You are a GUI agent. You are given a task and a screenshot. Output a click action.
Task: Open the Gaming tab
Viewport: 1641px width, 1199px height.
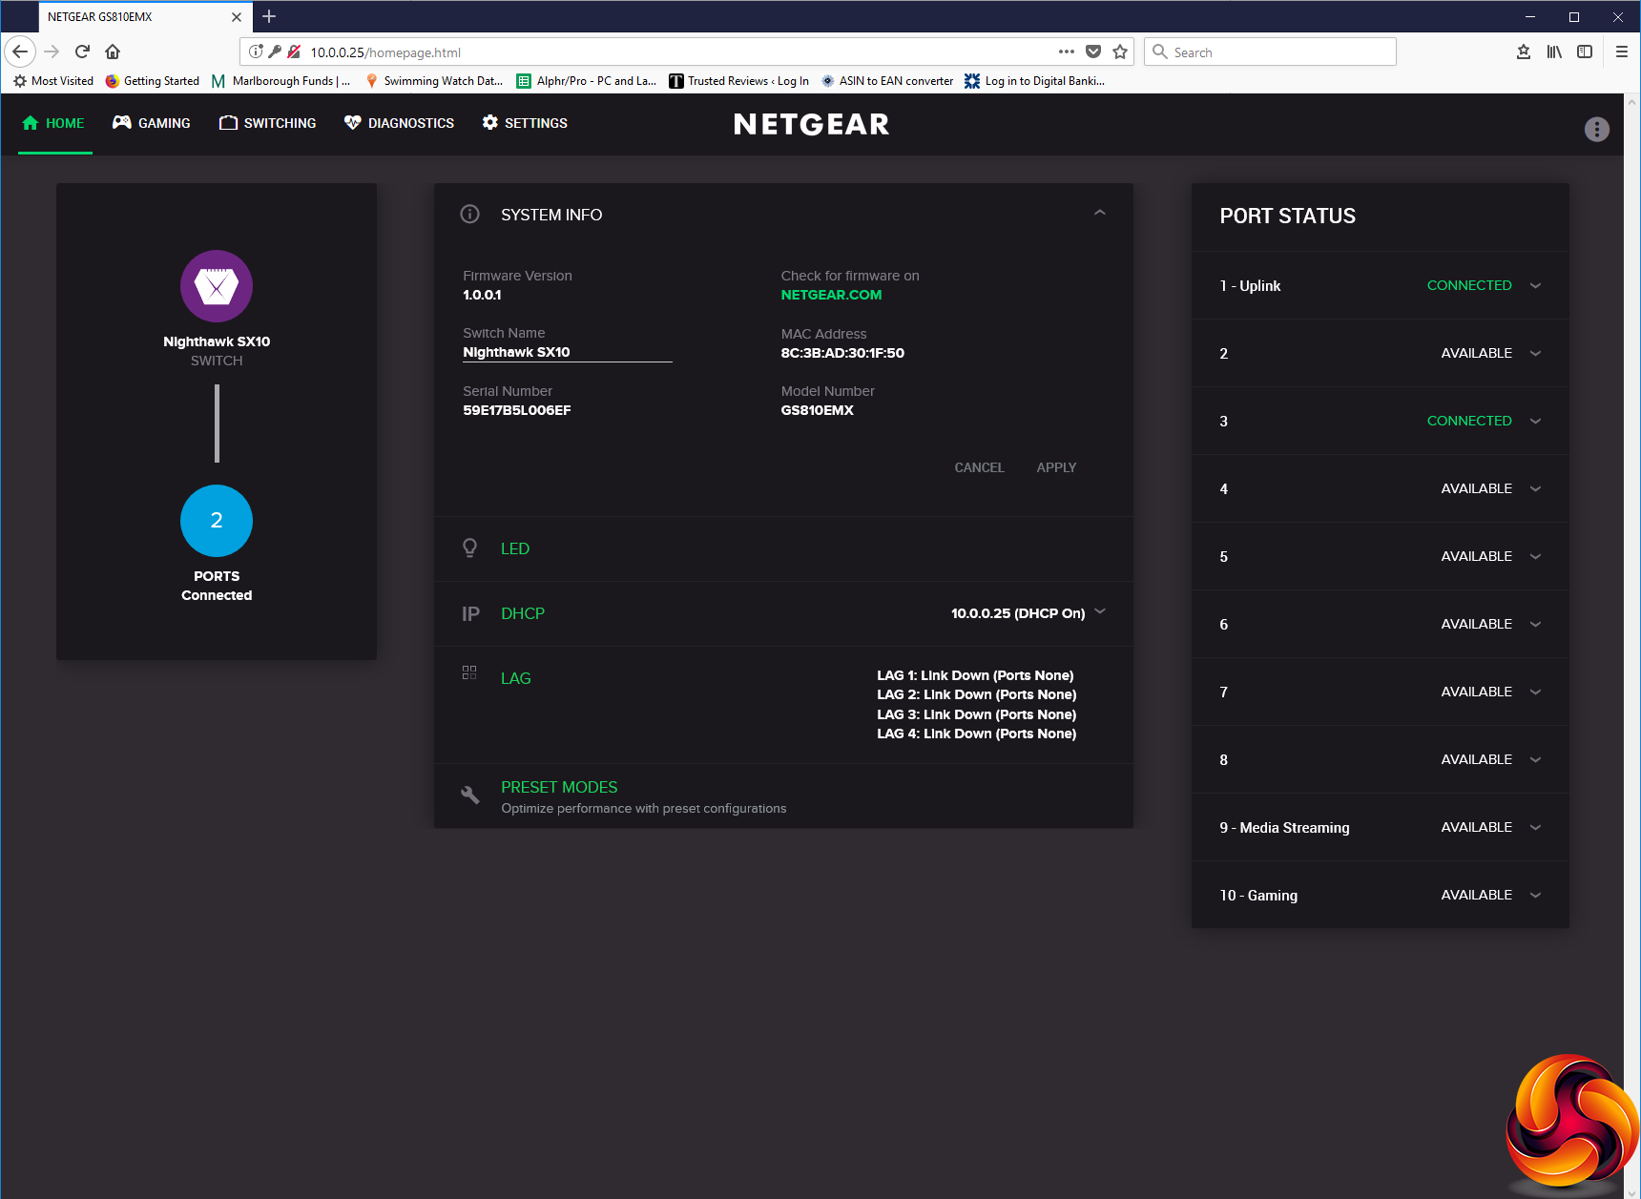[x=152, y=123]
